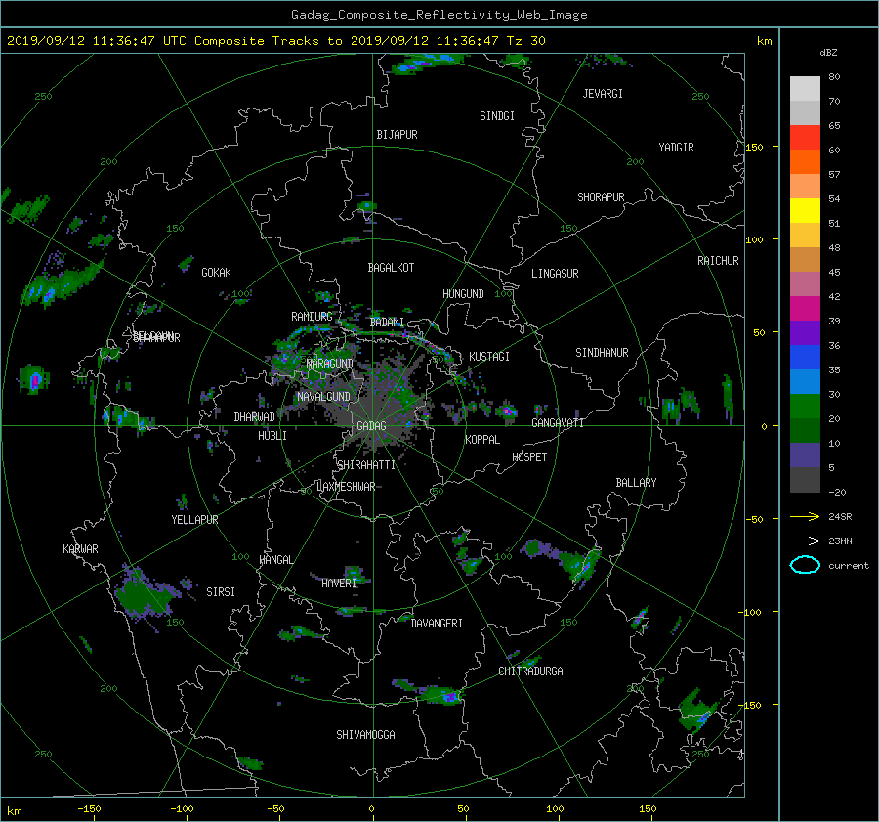879x822 pixels.
Task: Click the SHORAPUR place name
Action: [601, 197]
